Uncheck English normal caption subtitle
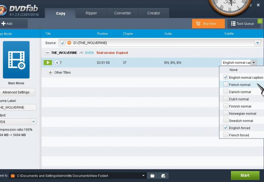 point(226,77)
